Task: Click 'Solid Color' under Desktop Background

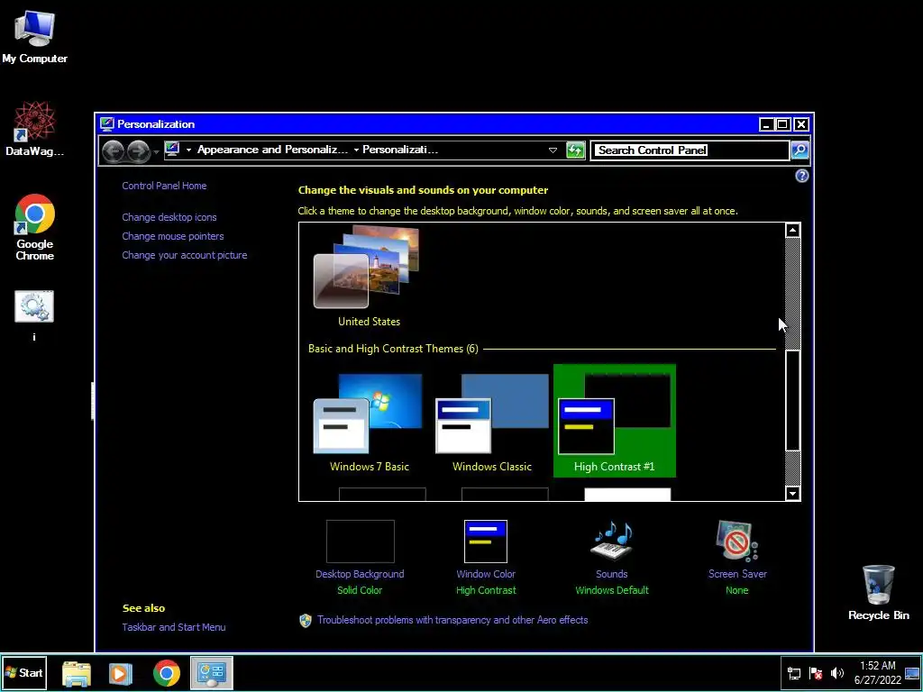Action: pos(360,590)
